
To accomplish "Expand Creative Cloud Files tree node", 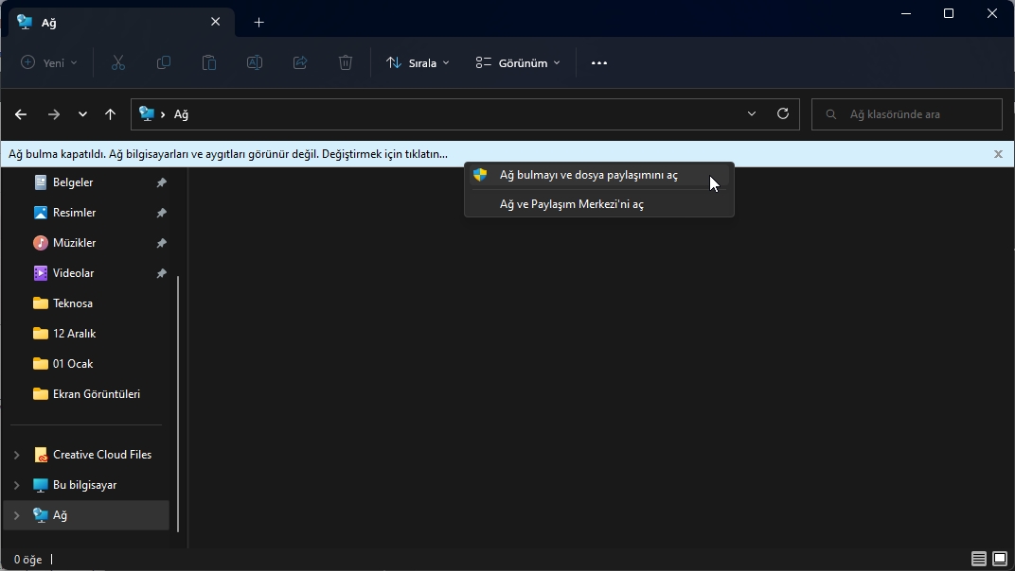I will pyautogui.click(x=16, y=455).
